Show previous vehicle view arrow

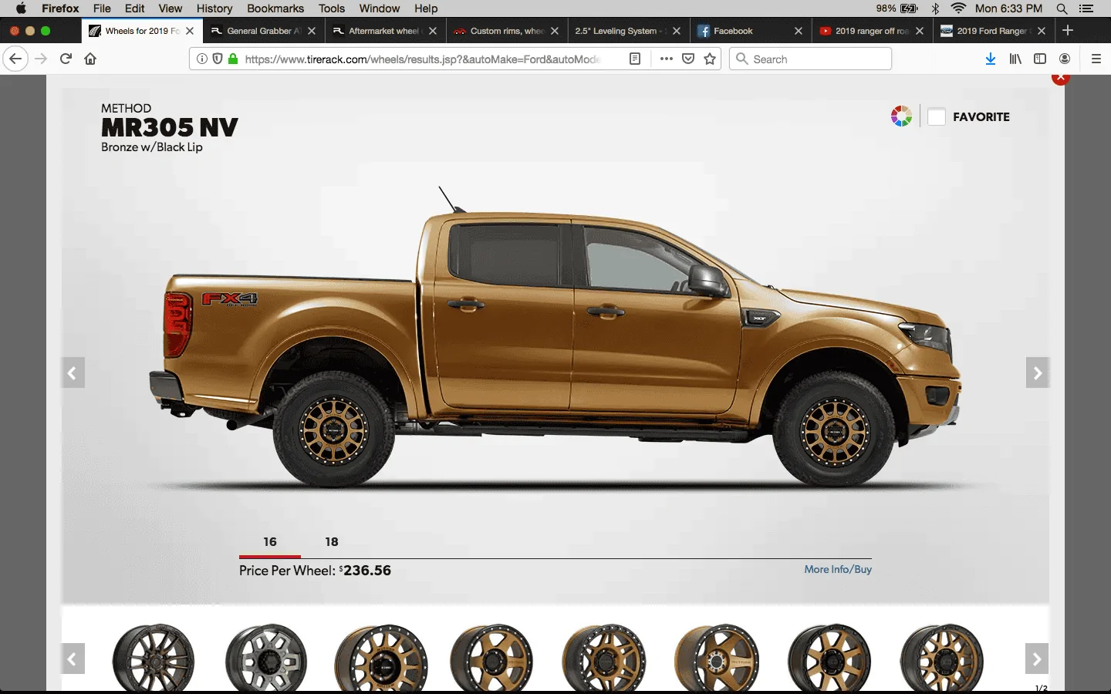[73, 373]
